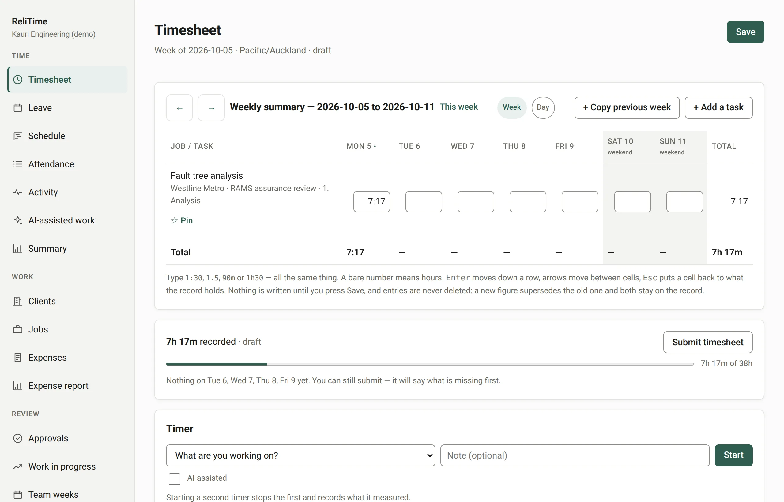Click the Summary bar chart icon
The height and width of the screenshot is (502, 784).
pyautogui.click(x=18, y=249)
